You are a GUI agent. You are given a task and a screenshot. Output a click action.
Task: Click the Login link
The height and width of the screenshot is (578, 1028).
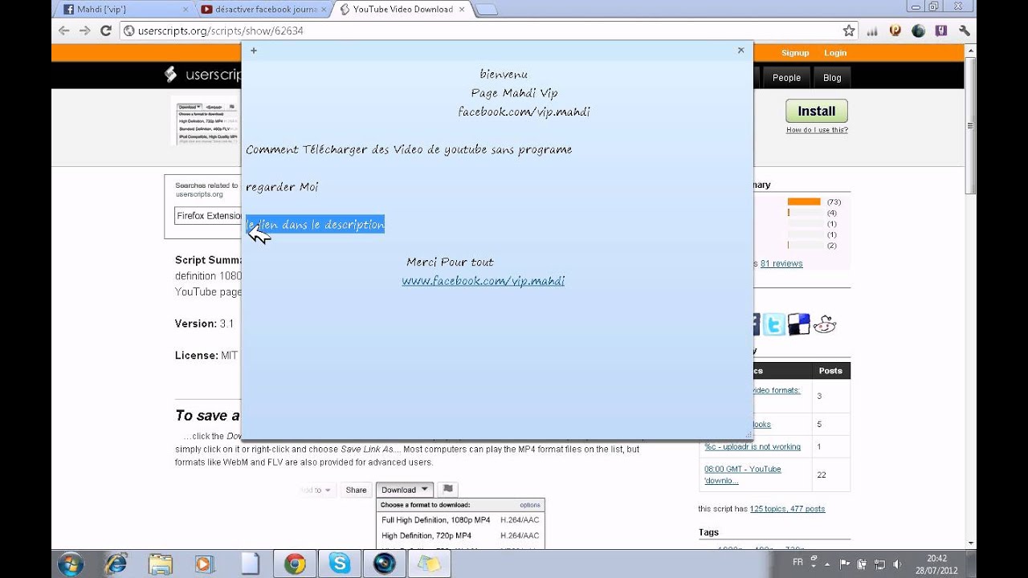(835, 53)
